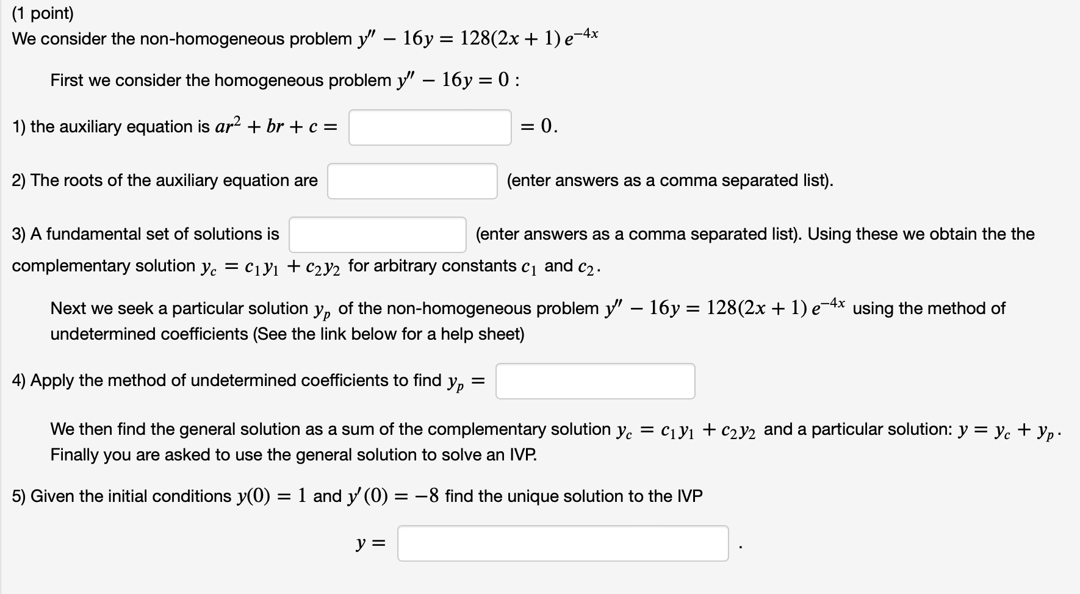Activate the undetermined coefficients answer field
Screen dimensions: 1080x594
pyautogui.click(x=595, y=381)
